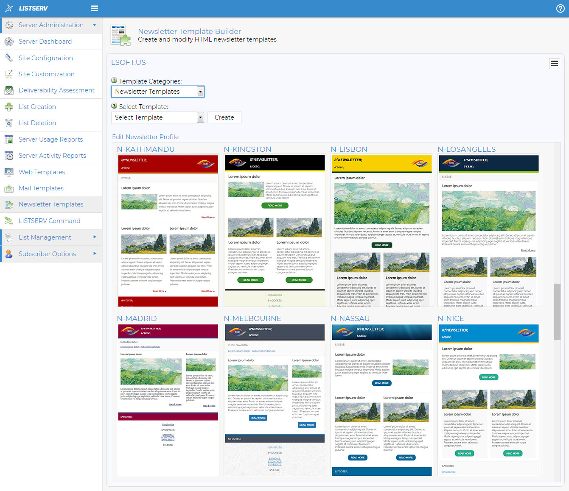Select the N-LISBON template thumbnail
569x491 pixels.
click(x=382, y=230)
